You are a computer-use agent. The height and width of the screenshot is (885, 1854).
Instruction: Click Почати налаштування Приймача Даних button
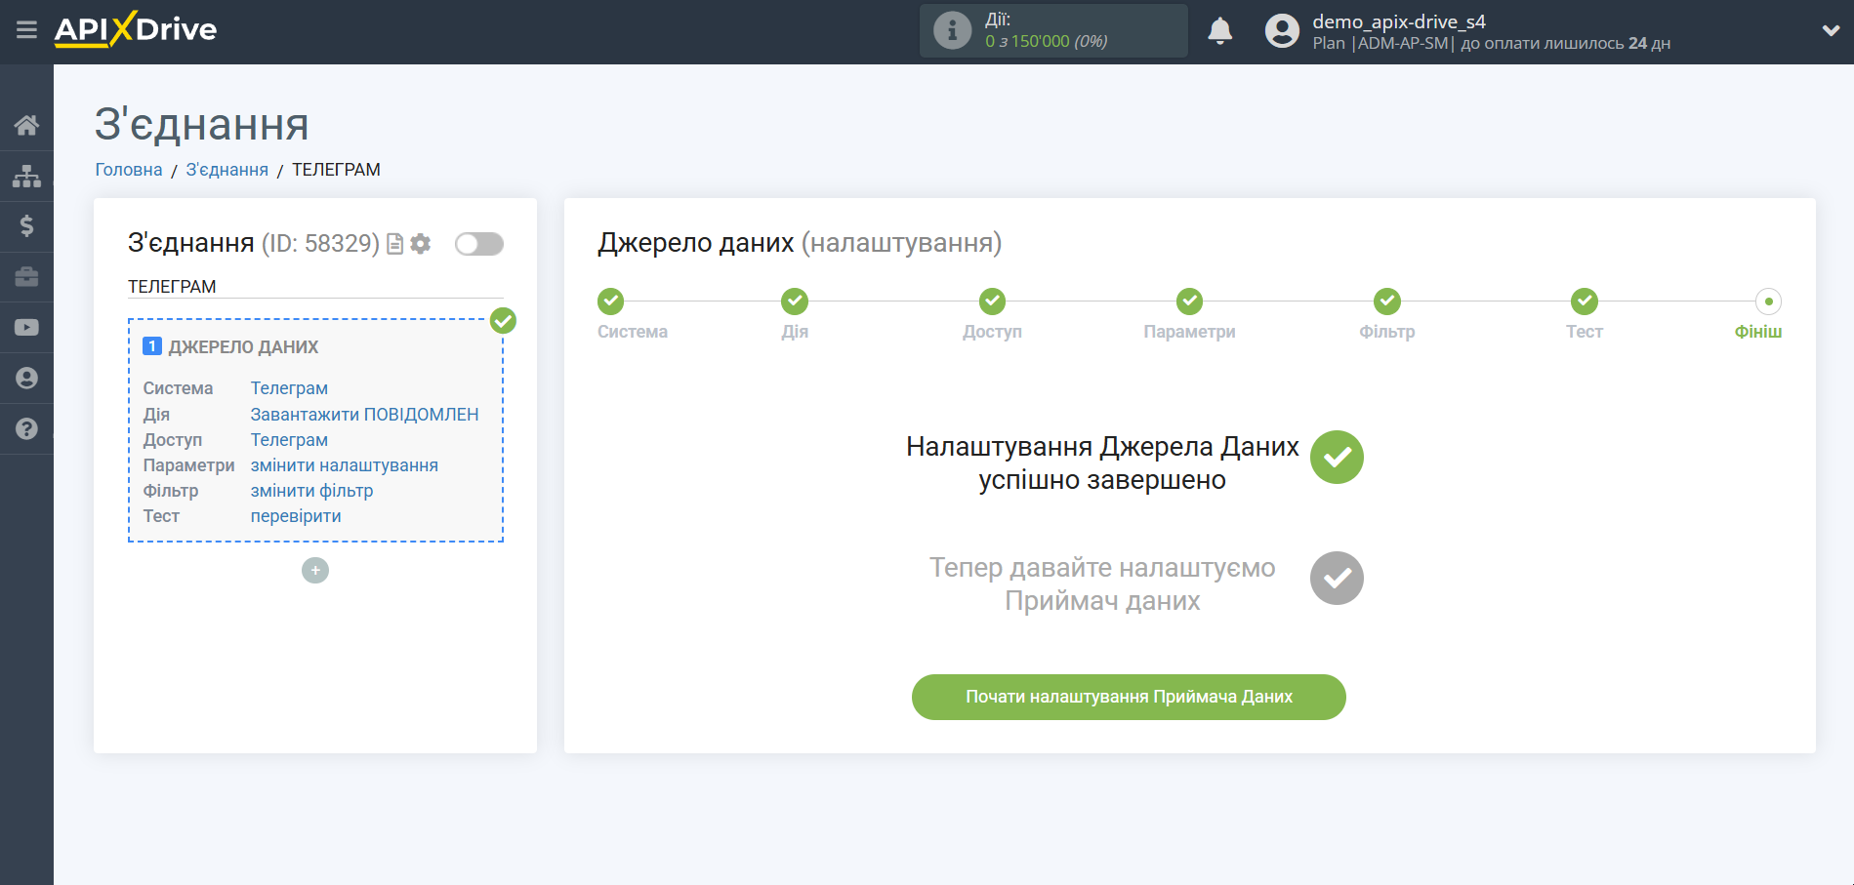click(x=1128, y=697)
